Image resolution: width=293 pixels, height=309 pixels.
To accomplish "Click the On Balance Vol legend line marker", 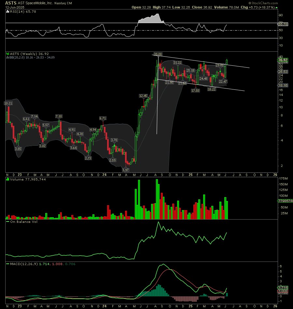I will [8, 222].
